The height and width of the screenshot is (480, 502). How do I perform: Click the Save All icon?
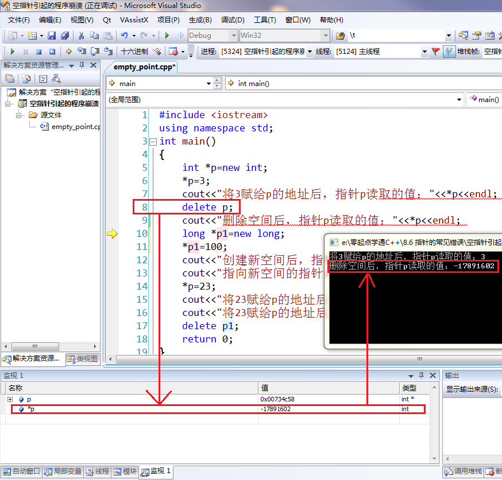65,36
